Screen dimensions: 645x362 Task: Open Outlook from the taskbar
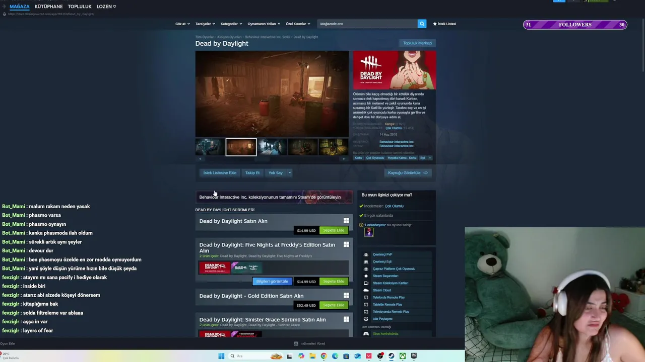(x=357, y=356)
